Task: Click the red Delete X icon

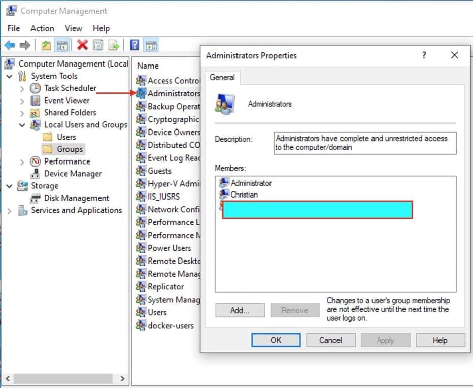Action: click(x=82, y=46)
